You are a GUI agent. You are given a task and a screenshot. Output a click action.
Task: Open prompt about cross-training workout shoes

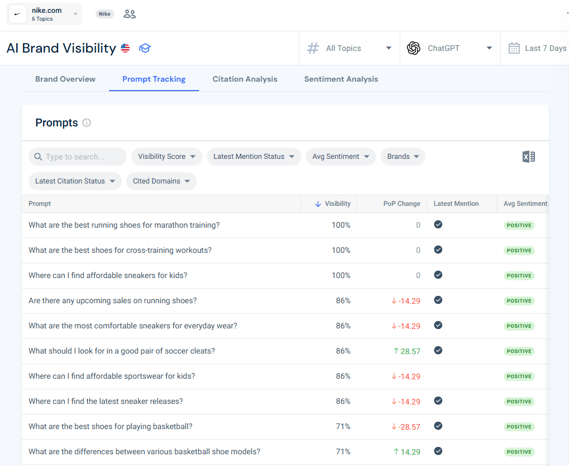tap(120, 250)
